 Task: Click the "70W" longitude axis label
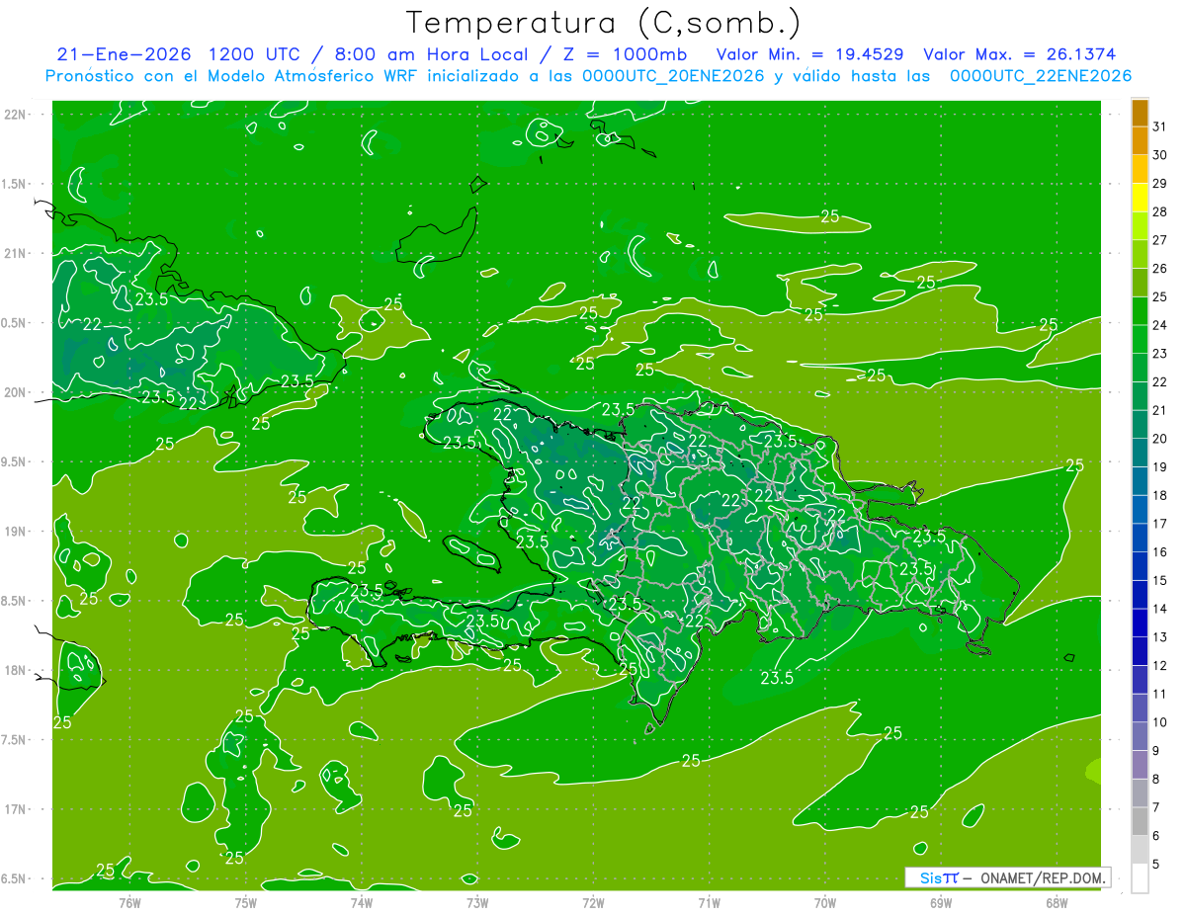(x=825, y=902)
